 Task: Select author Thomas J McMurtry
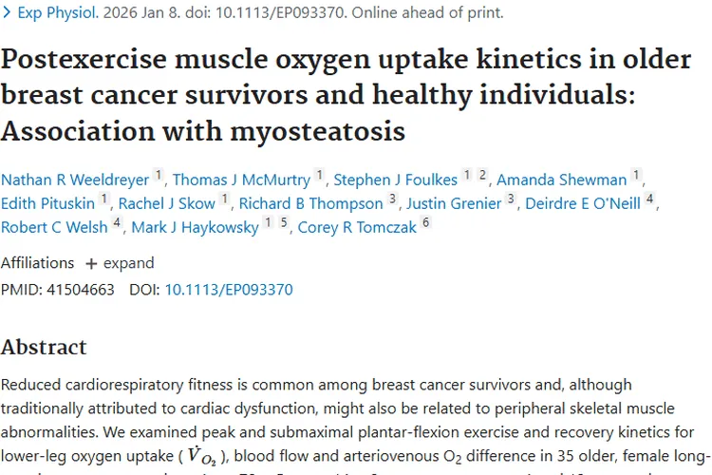click(241, 180)
